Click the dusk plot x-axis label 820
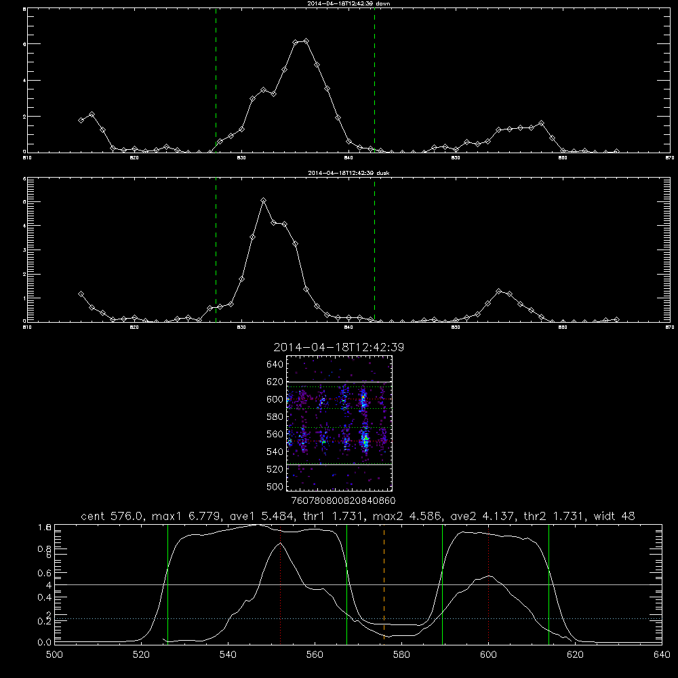Screen dimensions: 678x678 (134, 327)
